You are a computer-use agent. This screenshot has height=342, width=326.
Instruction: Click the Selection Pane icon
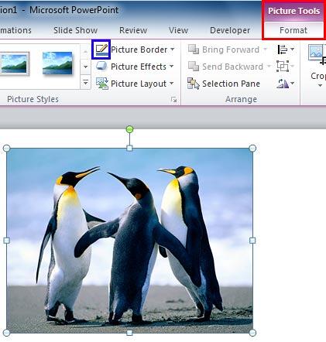194,84
